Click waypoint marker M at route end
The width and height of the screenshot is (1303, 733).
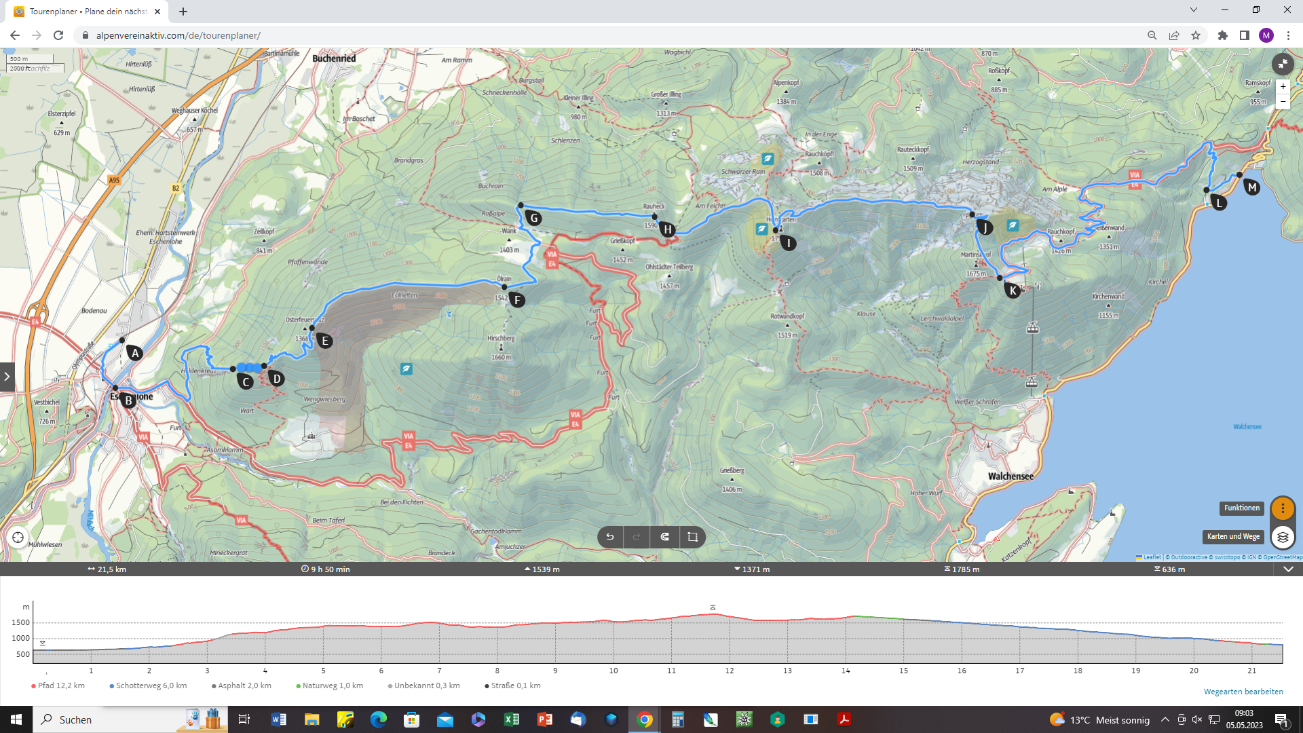pyautogui.click(x=1252, y=187)
